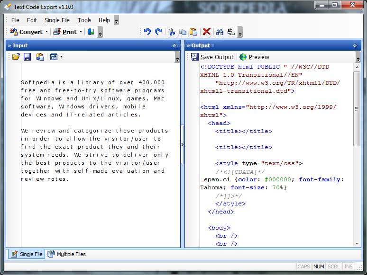
Task: Expand the Output toolbar overflow chevron
Action: click(x=358, y=57)
